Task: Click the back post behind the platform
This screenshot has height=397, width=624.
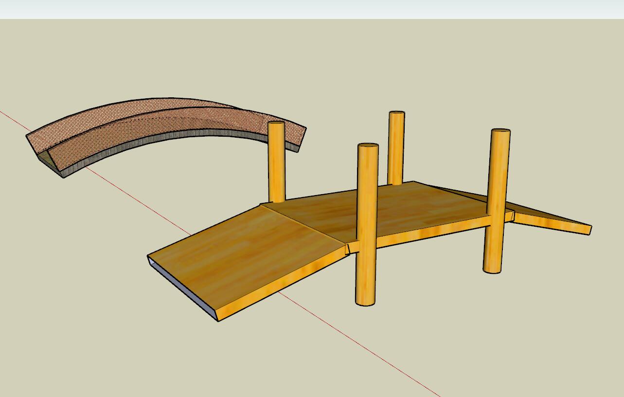Action: coord(396,146)
